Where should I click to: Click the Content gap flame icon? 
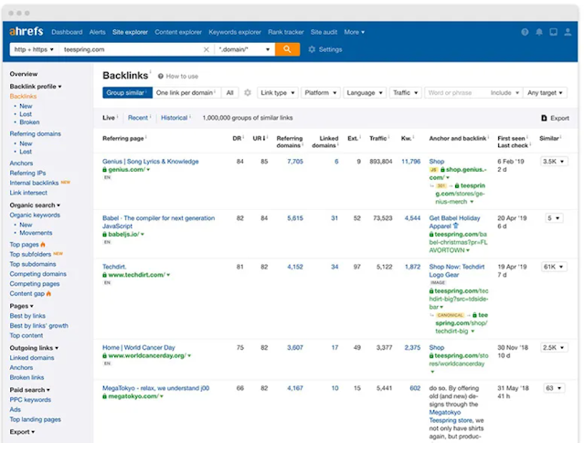48,294
